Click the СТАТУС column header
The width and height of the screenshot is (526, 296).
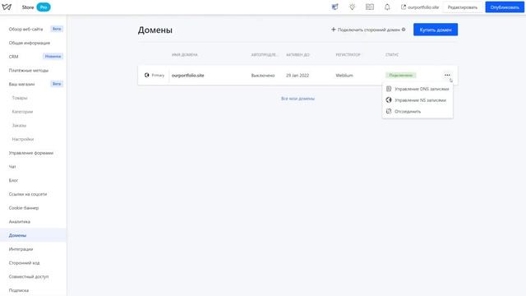(392, 55)
